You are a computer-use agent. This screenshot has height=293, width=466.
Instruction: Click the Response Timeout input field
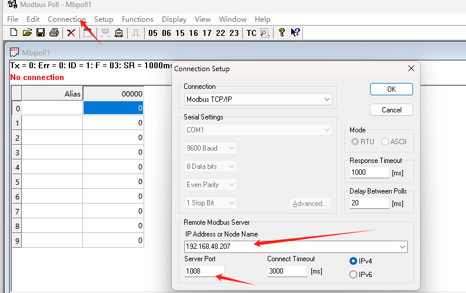click(370, 172)
